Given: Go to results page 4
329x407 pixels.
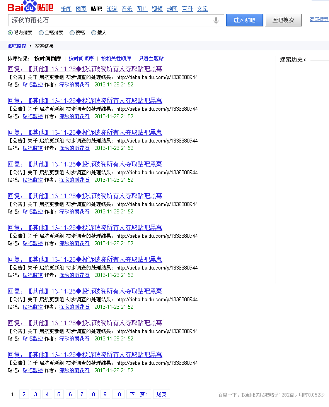Looking at the screenshot, I should click(47, 394).
